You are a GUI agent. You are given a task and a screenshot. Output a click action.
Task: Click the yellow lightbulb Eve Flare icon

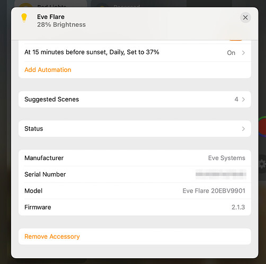click(x=24, y=18)
